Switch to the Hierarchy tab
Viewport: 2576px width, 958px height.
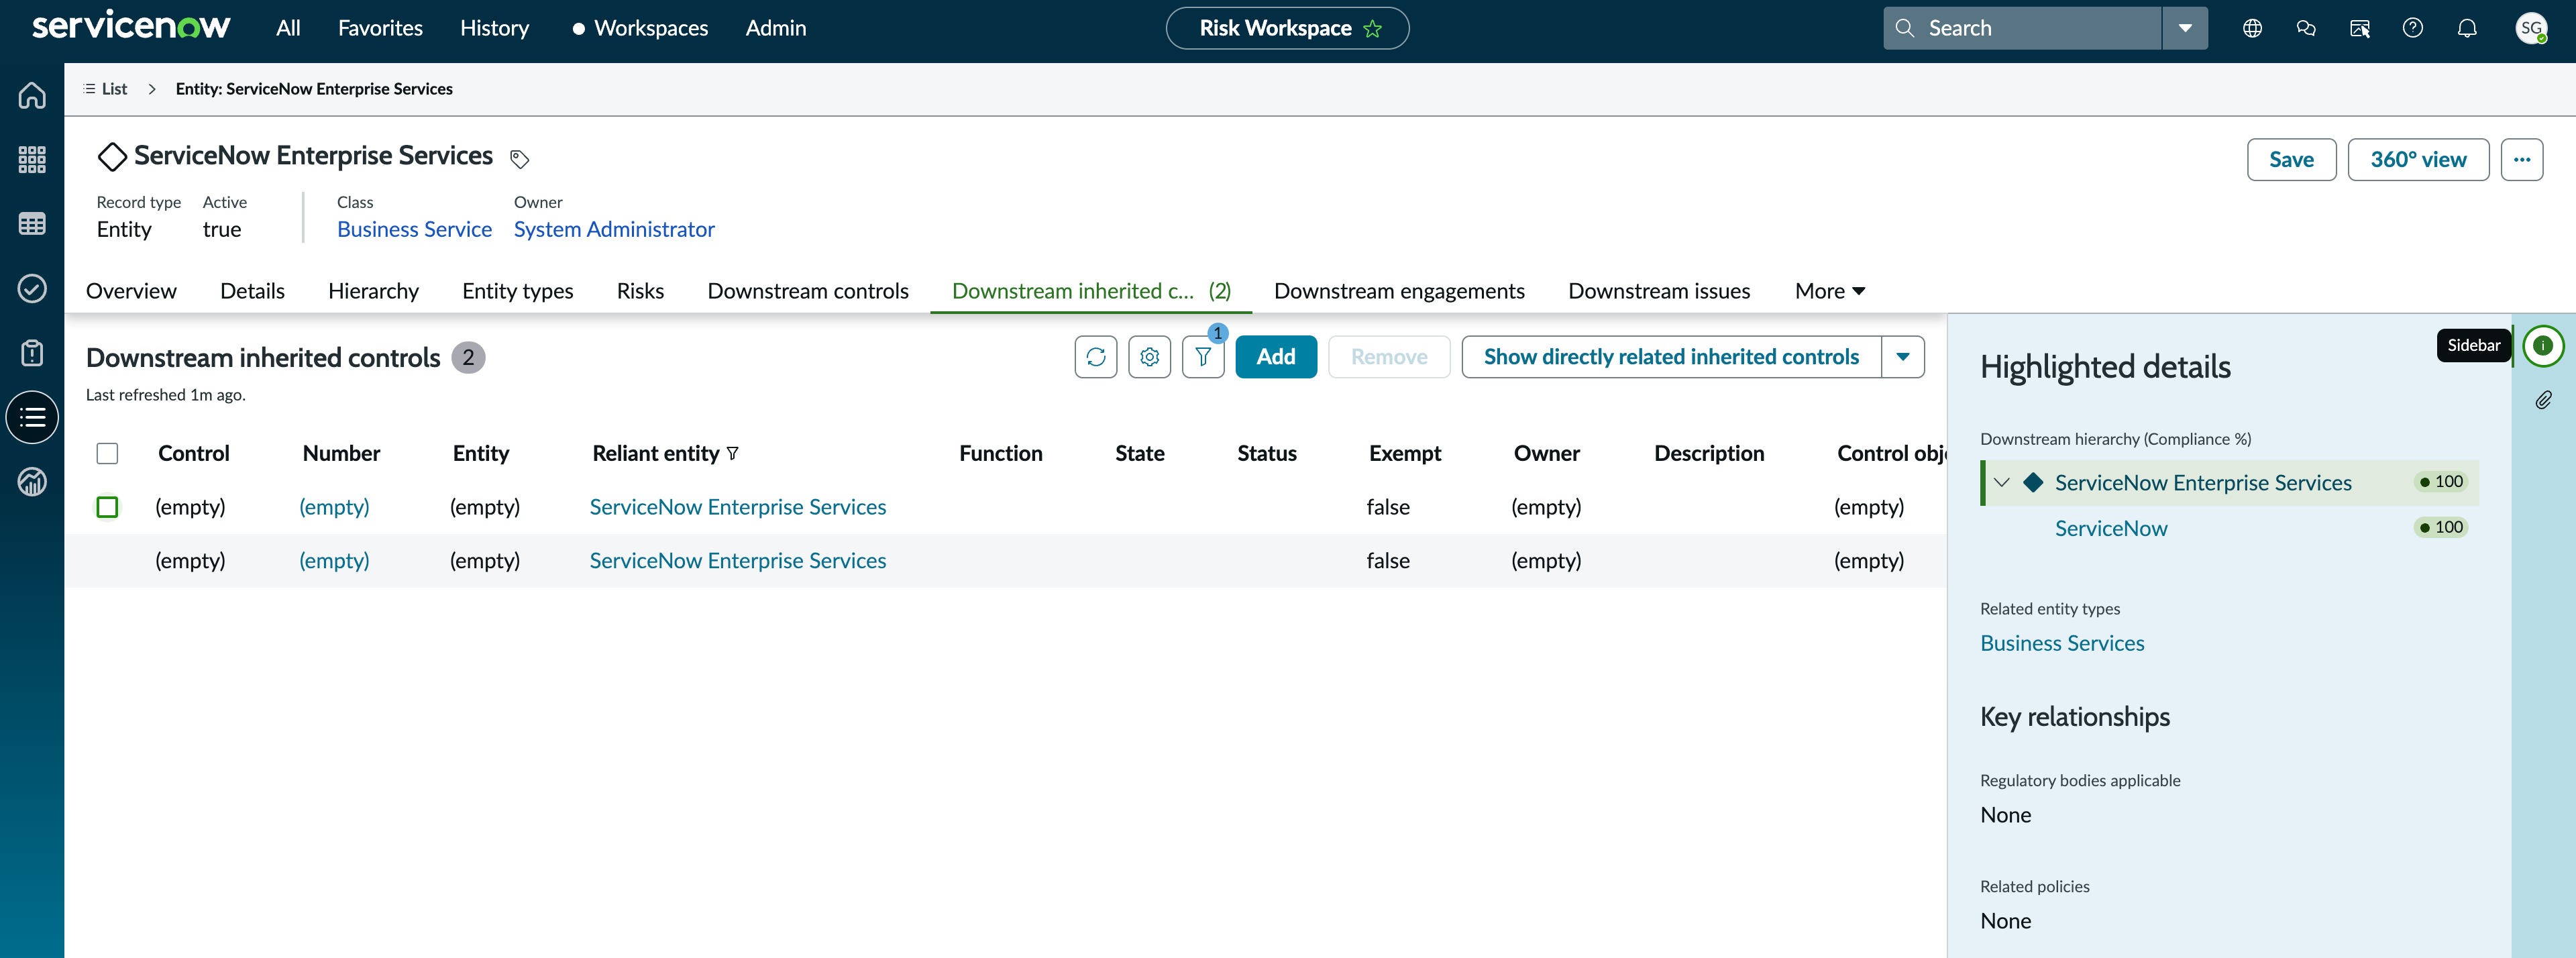(373, 291)
